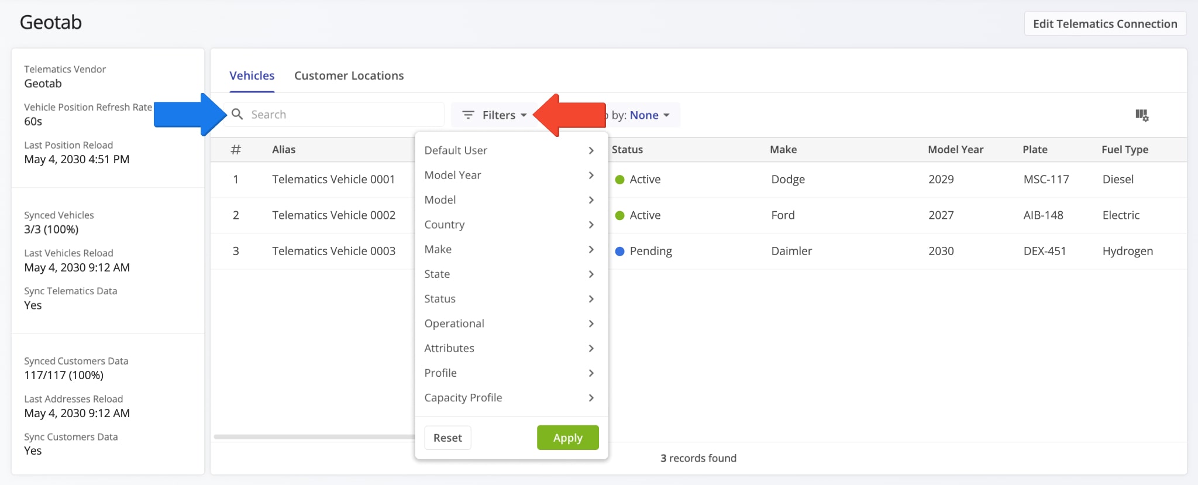Expand the Model Year filter
The height and width of the screenshot is (485, 1198).
pos(511,175)
